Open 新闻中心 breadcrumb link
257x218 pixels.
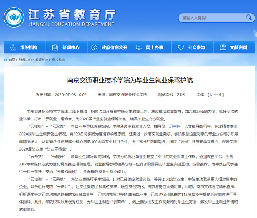pyautogui.click(x=25, y=60)
